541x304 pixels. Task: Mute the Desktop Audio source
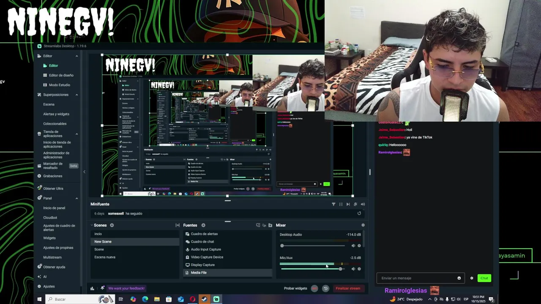[353, 246]
